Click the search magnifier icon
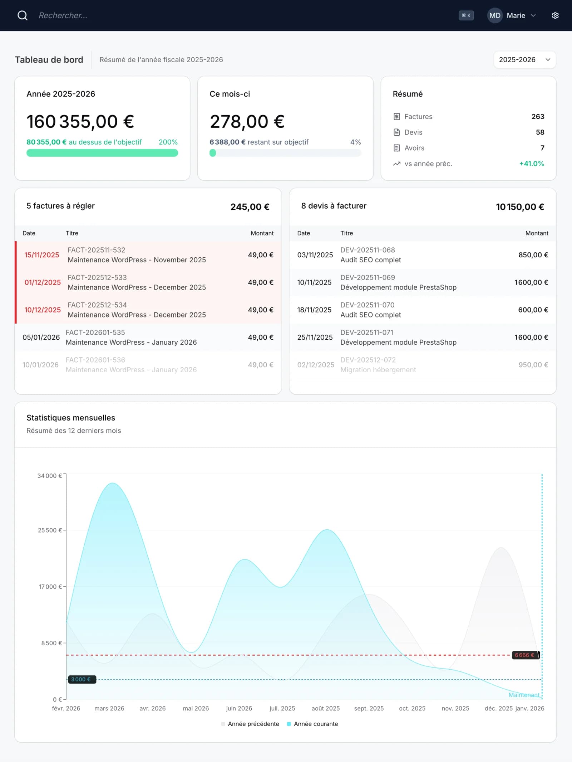 [x=23, y=15]
